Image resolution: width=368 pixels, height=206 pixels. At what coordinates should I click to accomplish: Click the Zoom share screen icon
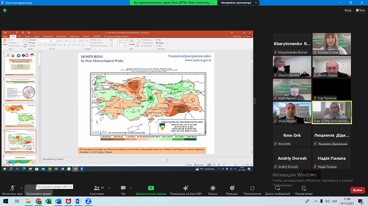click(151, 188)
